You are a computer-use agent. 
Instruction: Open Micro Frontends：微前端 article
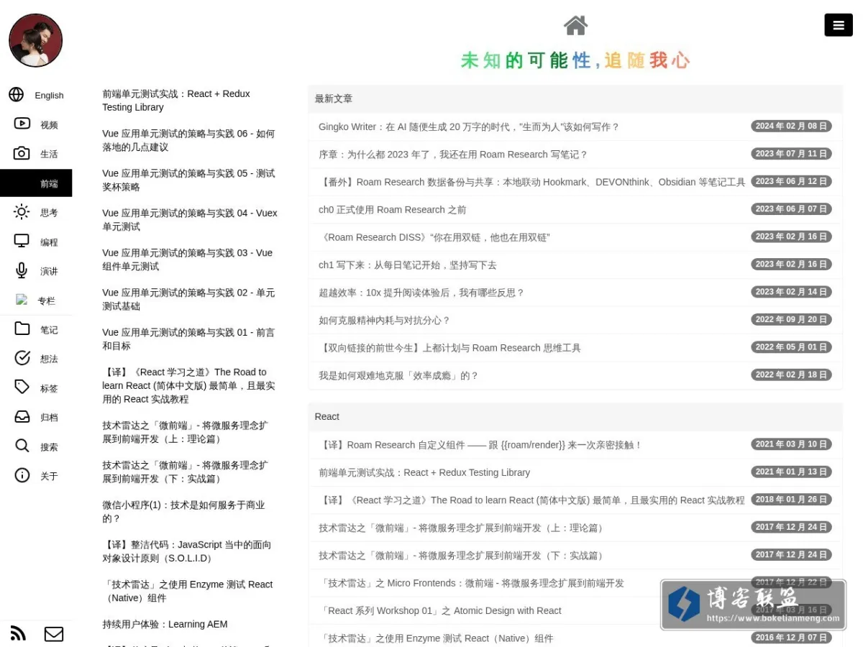(471, 583)
